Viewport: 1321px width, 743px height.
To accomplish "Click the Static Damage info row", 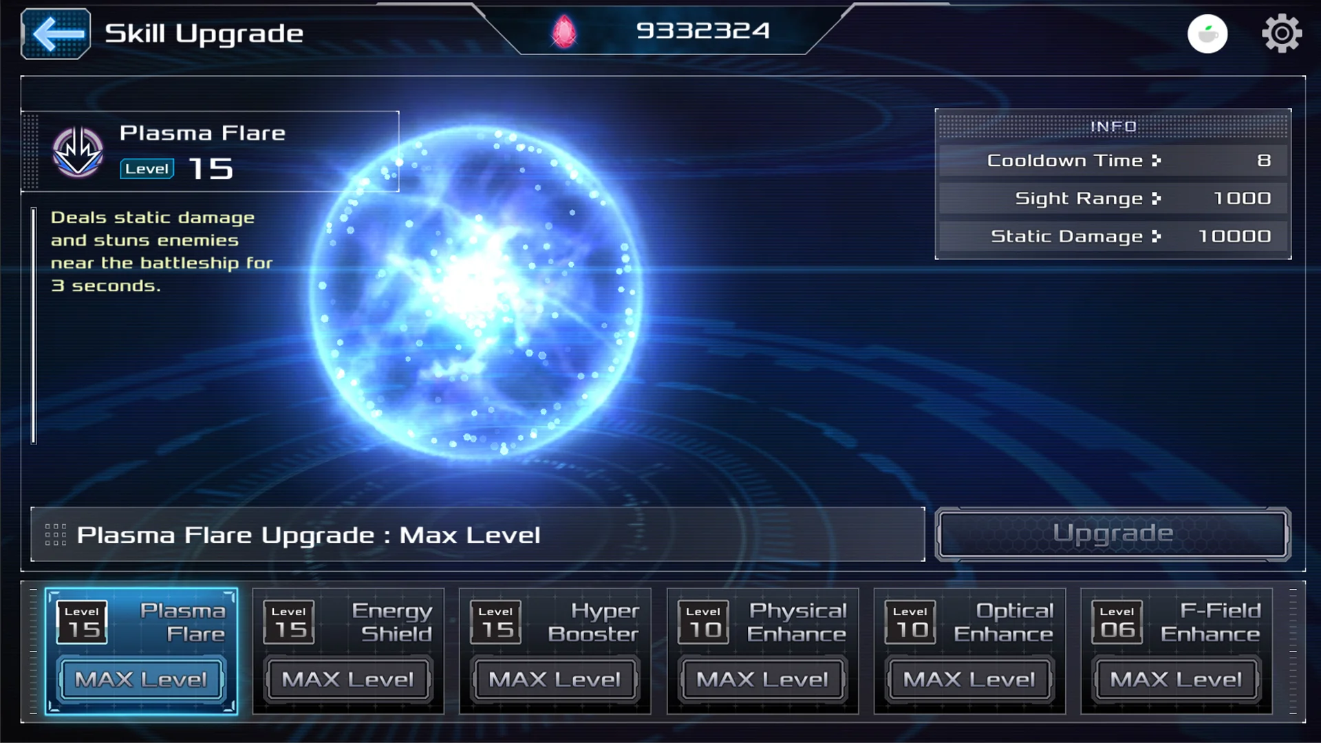I will tap(1113, 236).
